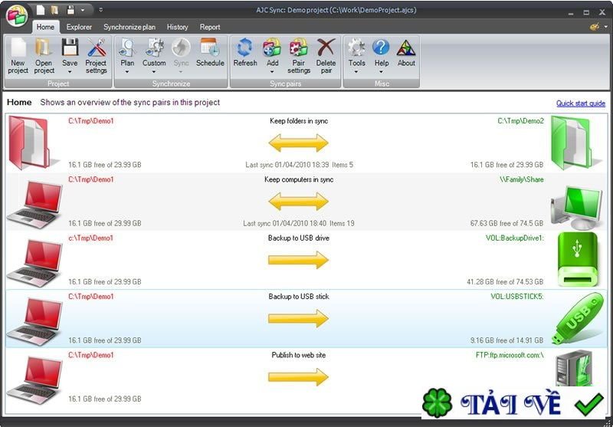Click the one-way arrow for Publish to web site
Image resolution: width=613 pixels, height=427 pixels.
coord(298,377)
